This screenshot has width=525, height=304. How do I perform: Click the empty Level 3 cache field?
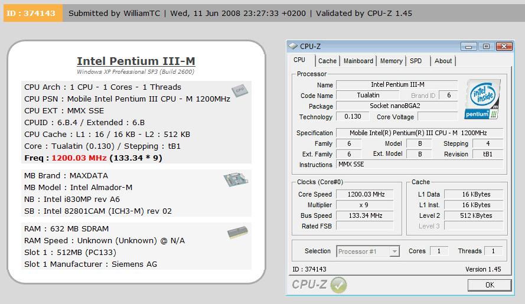[474, 226]
